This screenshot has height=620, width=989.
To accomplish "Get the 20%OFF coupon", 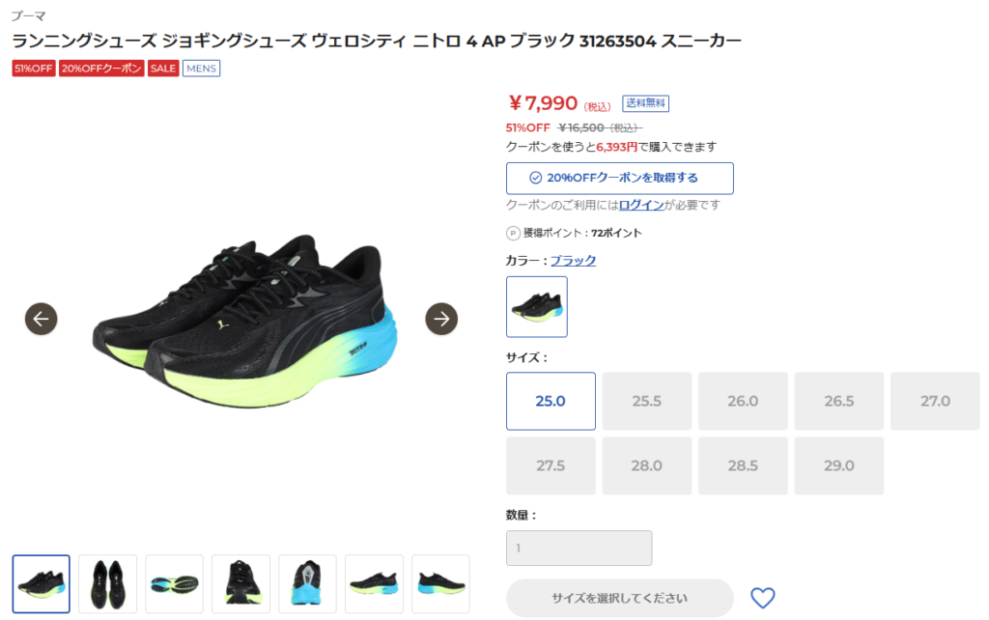I will (619, 178).
